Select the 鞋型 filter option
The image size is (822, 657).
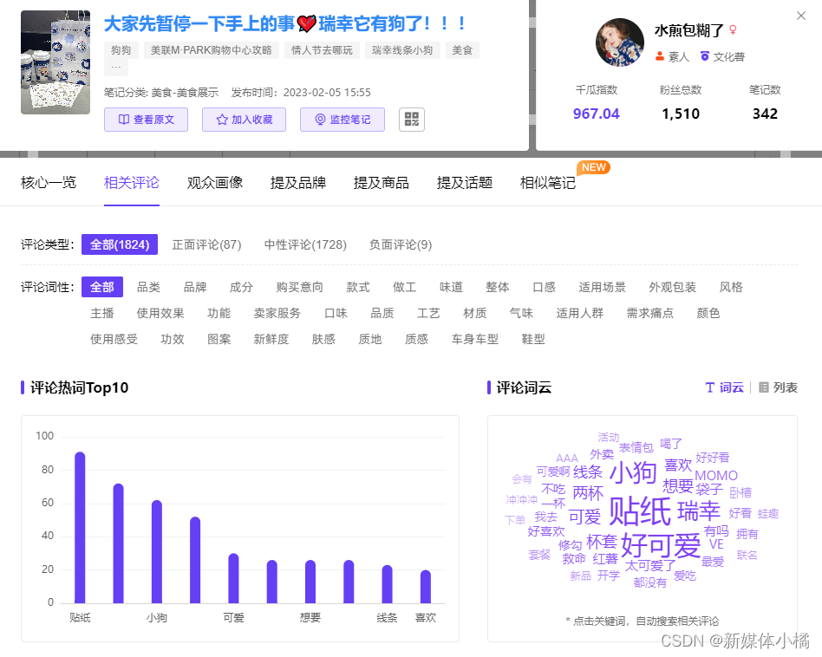533,340
